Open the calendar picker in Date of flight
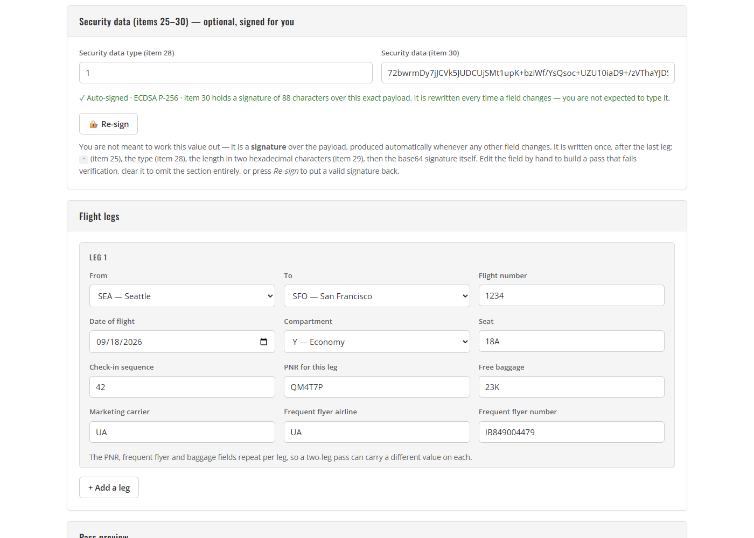Image resolution: width=754 pixels, height=538 pixels. 263,342
